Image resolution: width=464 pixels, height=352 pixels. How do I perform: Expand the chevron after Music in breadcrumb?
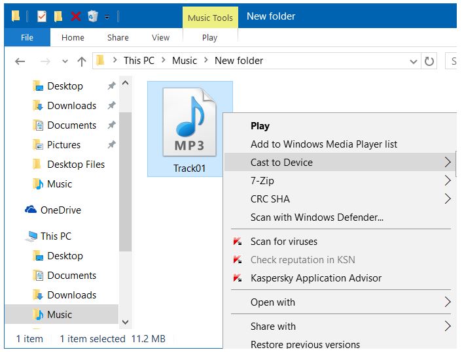click(x=206, y=60)
